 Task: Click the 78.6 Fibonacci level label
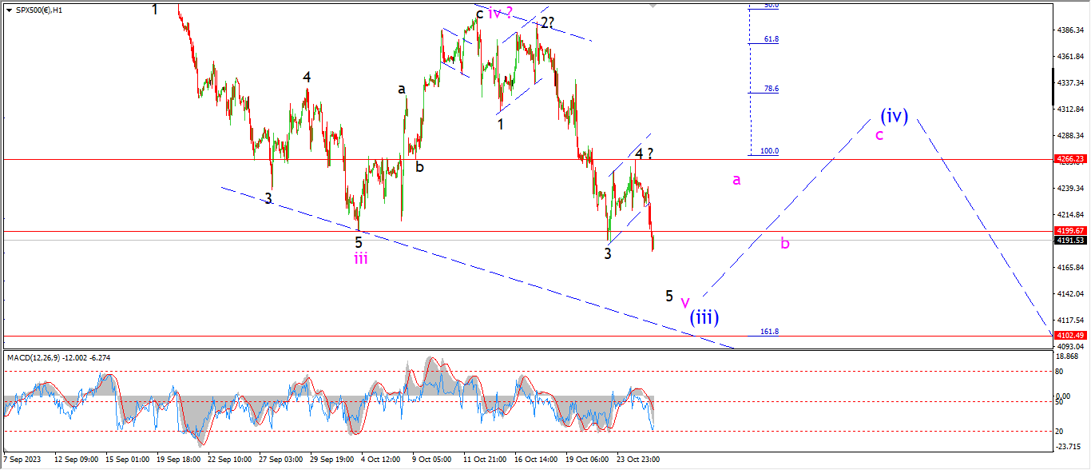coord(771,90)
